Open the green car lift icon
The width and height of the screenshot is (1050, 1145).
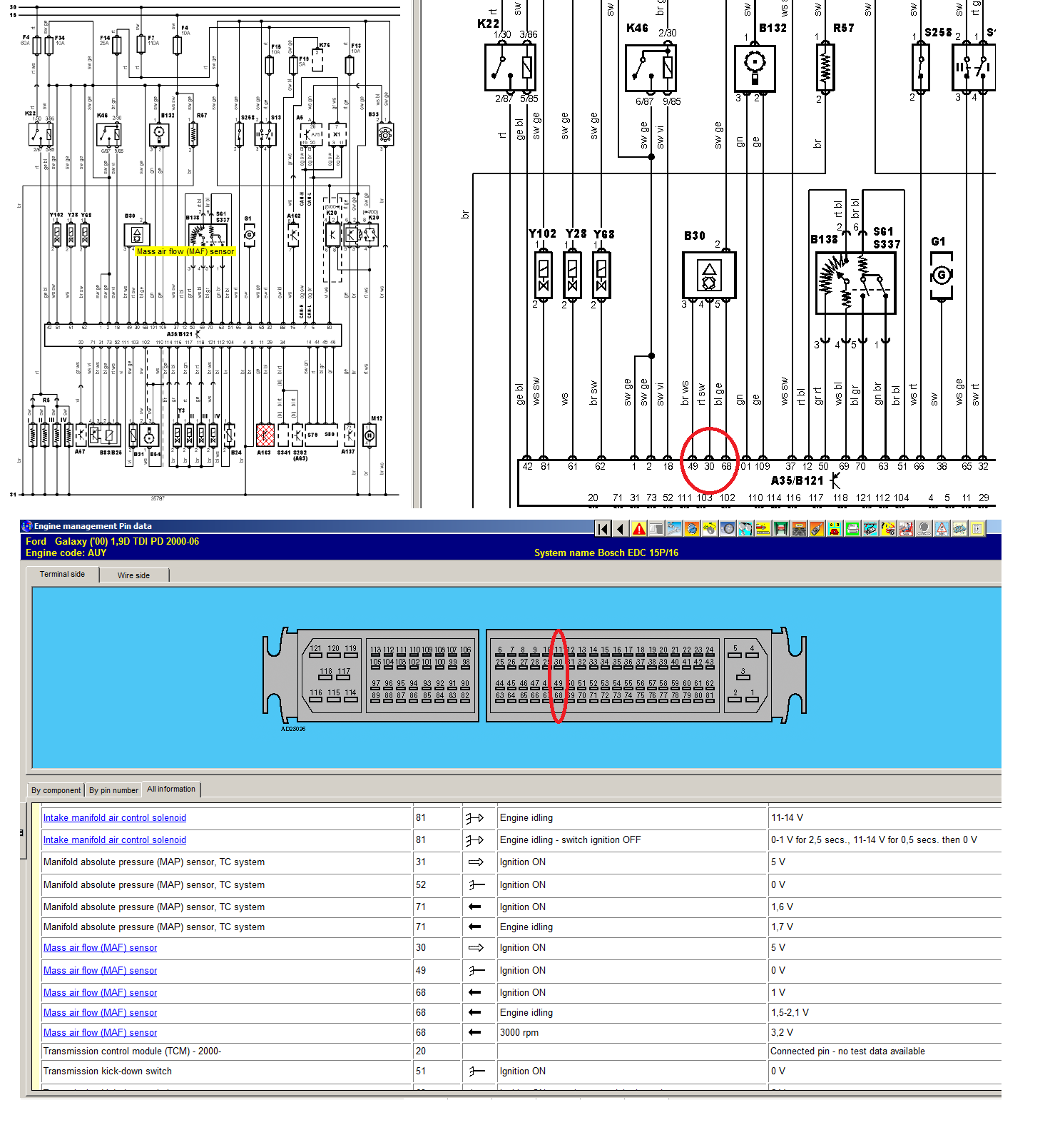point(781,529)
